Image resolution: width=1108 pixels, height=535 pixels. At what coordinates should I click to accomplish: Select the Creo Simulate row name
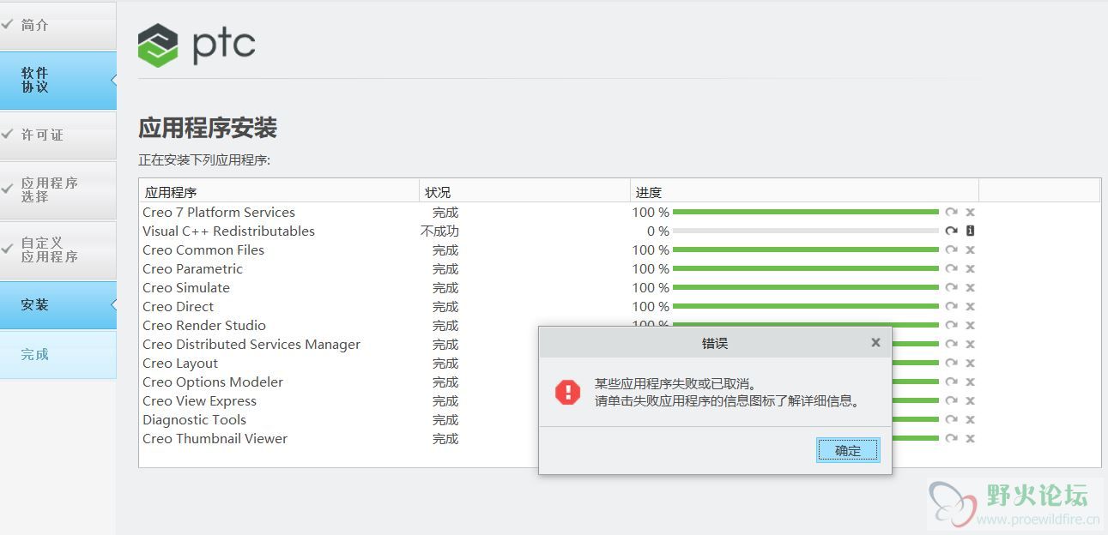click(x=186, y=287)
